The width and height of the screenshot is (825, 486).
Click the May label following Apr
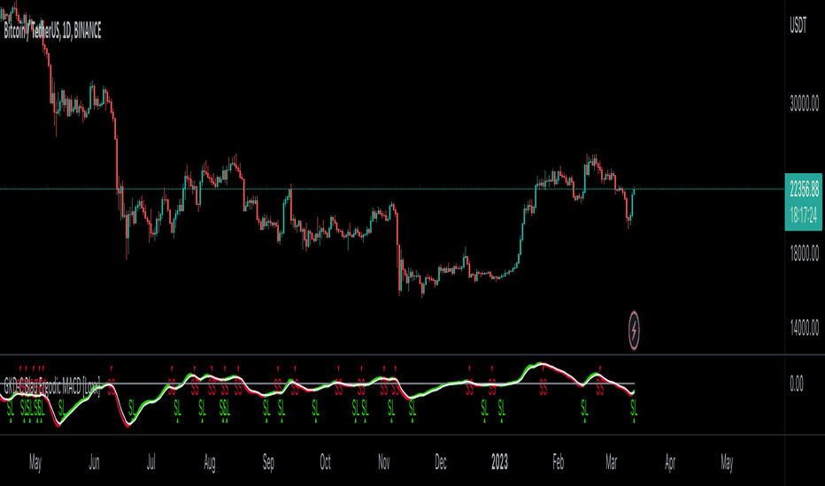pyautogui.click(x=727, y=463)
